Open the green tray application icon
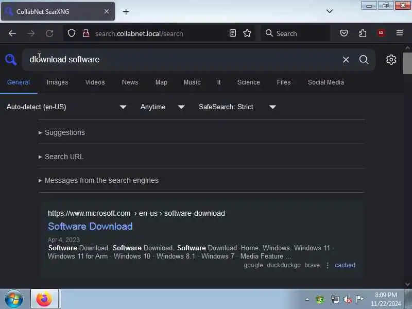Image resolution: width=412 pixels, height=309 pixels. click(x=320, y=299)
